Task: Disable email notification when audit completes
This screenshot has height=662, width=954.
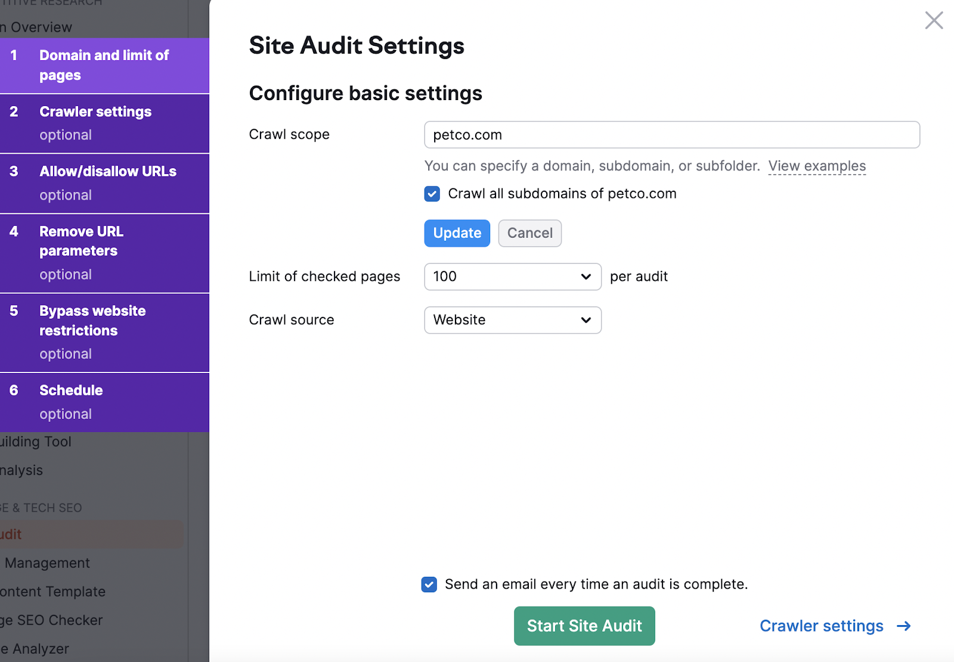Action: (x=429, y=585)
